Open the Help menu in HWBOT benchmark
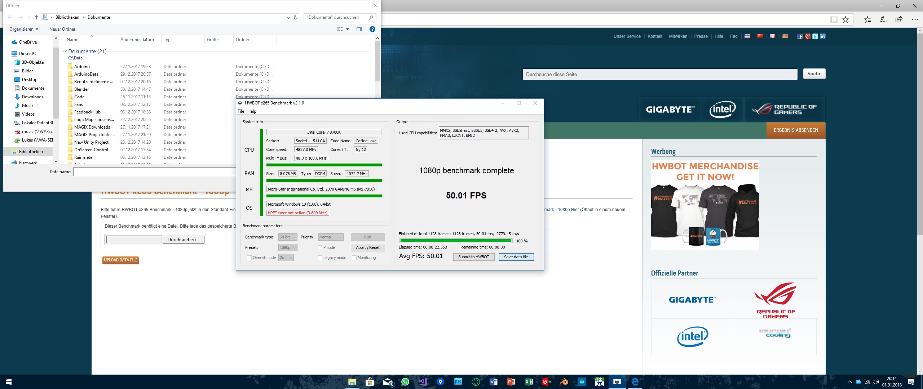 click(252, 111)
